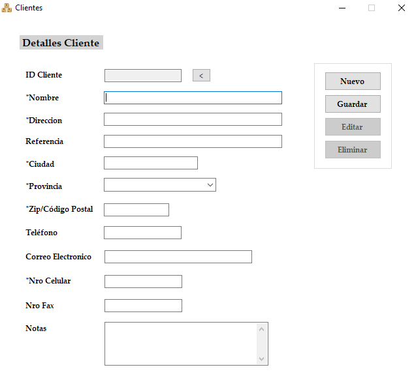Viewport: 416px width, 391px height.
Task: Click the Notas scrollbar up arrow
Action: (x=262, y=328)
